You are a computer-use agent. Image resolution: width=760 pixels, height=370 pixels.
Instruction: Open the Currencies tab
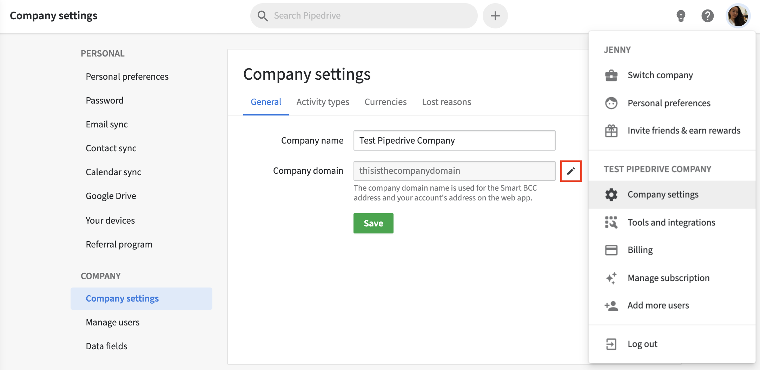tap(385, 102)
